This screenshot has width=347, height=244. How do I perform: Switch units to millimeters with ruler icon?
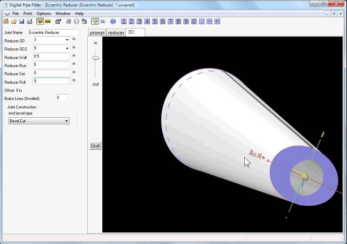[48, 21]
